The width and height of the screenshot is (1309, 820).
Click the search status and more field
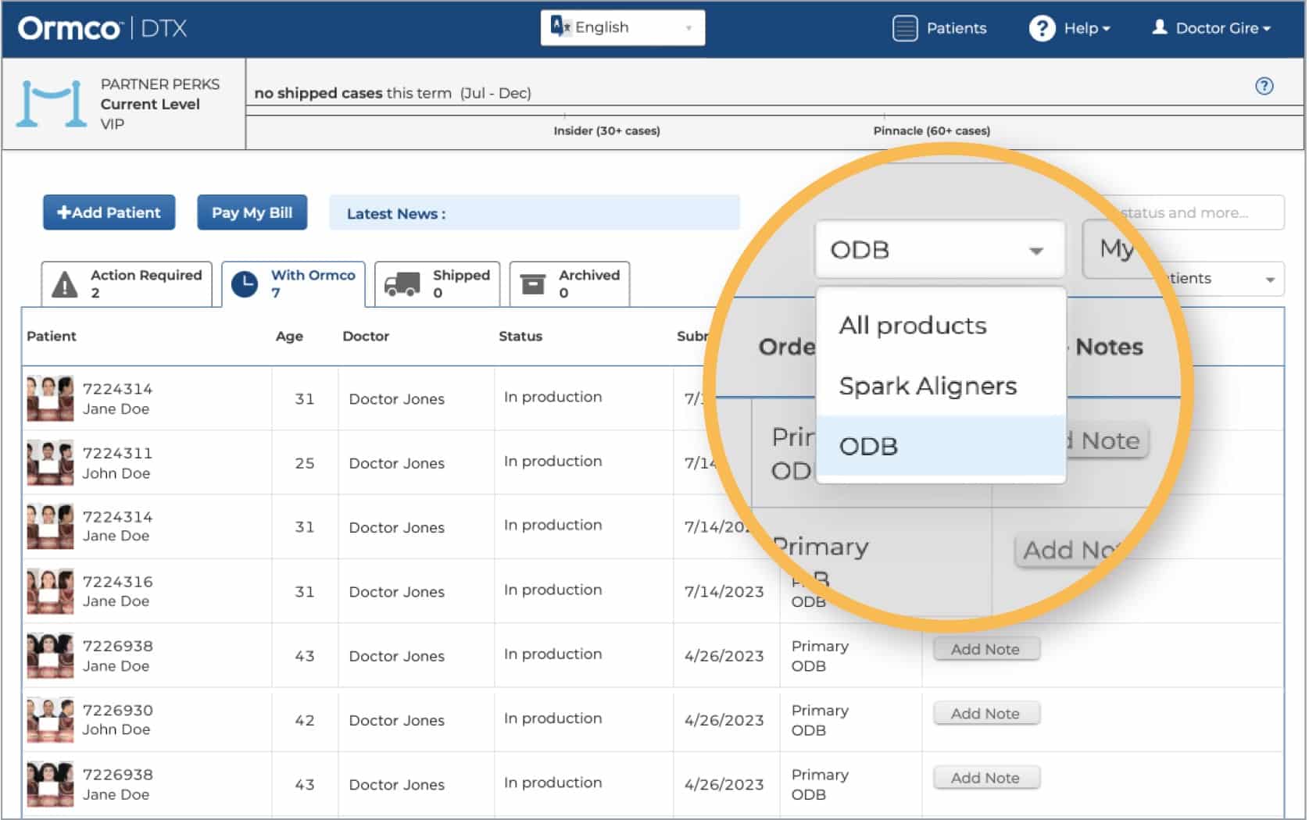tap(1200, 212)
